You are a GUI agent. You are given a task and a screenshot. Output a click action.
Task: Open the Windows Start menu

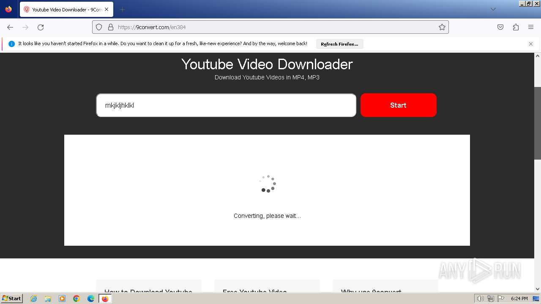click(11, 299)
